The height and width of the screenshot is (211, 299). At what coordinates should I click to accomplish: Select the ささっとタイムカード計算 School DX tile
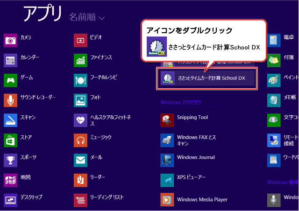tap(207, 78)
